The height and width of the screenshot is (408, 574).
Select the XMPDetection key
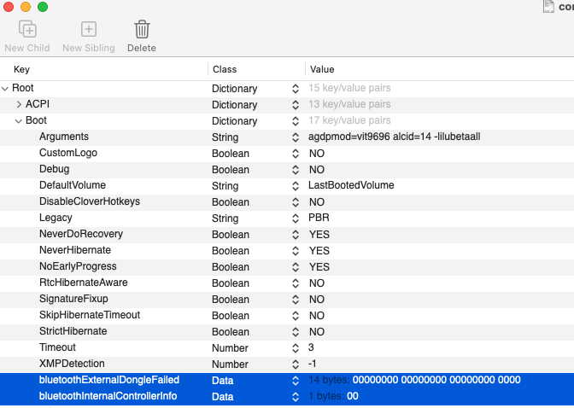(72, 364)
